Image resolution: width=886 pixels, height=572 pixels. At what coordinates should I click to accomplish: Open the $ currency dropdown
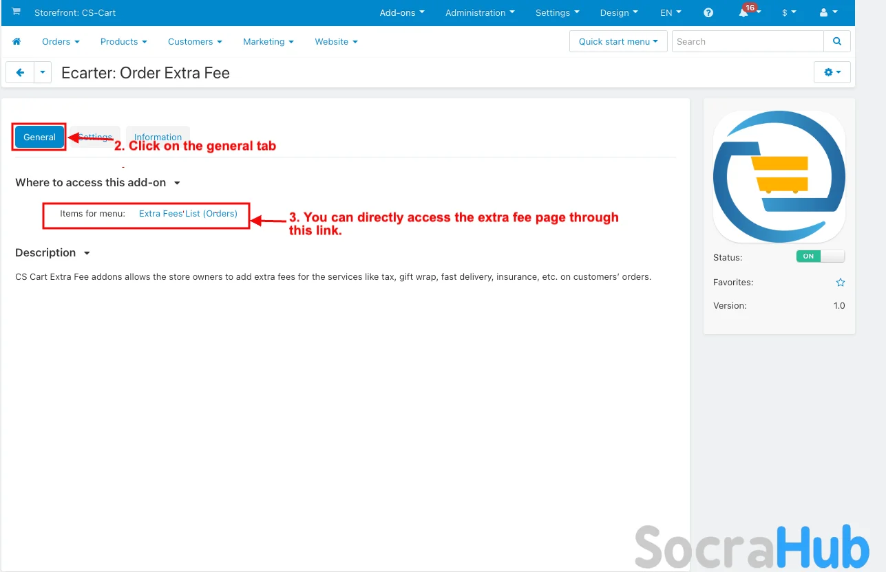coord(789,12)
